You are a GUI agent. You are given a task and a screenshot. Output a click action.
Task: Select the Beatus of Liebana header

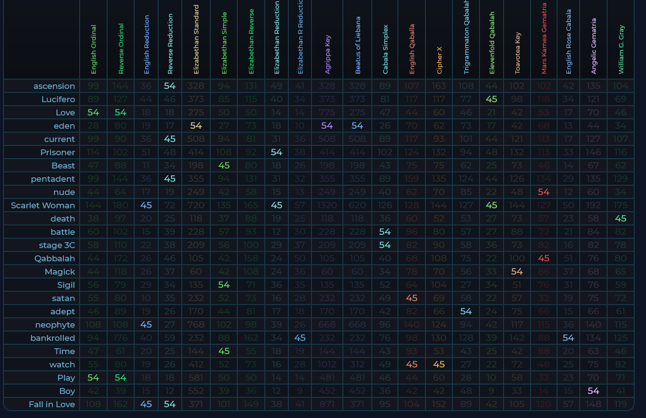[x=358, y=45]
